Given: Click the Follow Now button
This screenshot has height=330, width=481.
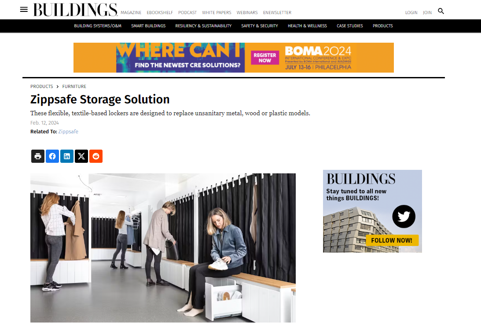Looking at the screenshot, I should point(392,240).
